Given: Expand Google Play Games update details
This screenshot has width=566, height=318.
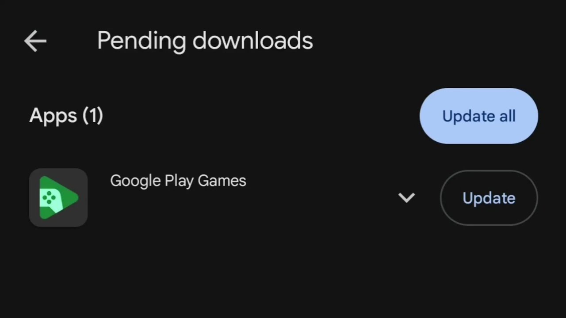Looking at the screenshot, I should [x=406, y=197].
